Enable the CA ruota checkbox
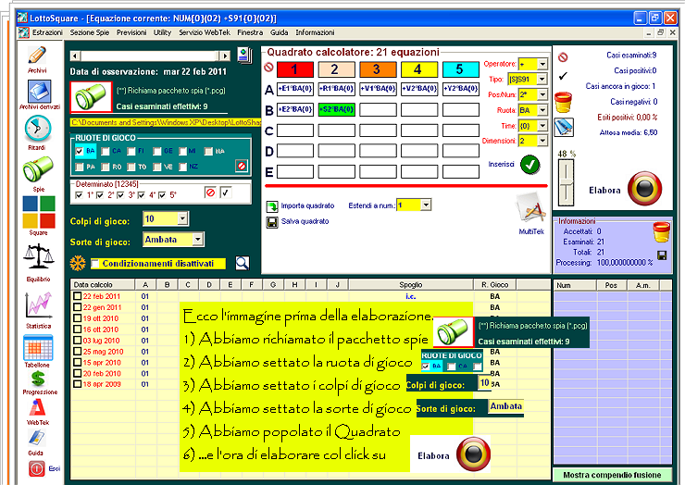Image resolution: width=685 pixels, height=485 pixels. [106, 151]
